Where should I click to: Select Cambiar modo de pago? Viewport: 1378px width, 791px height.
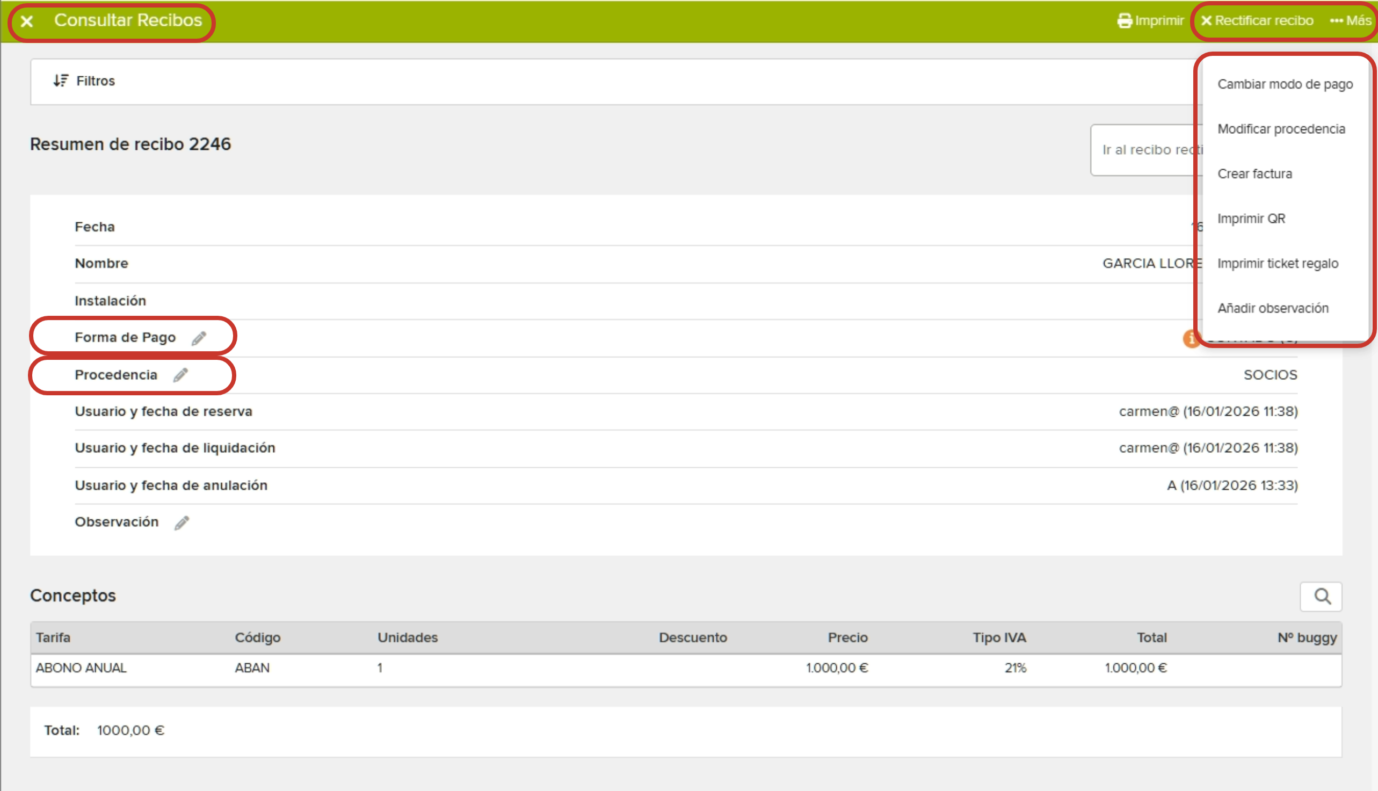tap(1285, 84)
